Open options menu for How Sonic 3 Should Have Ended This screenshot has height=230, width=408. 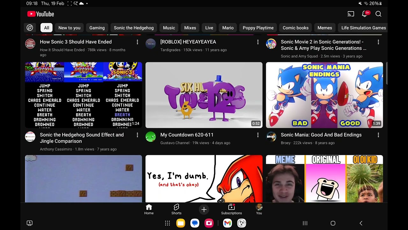137,42
